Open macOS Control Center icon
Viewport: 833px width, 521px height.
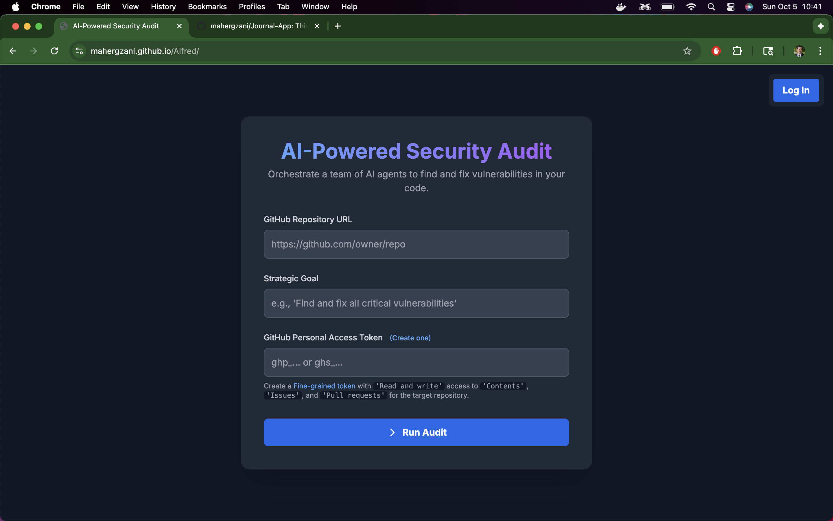730,7
